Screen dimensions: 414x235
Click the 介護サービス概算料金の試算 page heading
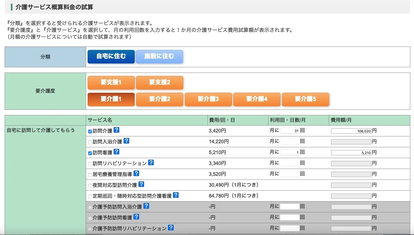(x=54, y=7)
